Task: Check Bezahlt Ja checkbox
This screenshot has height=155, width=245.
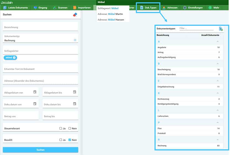Action: 61,140
